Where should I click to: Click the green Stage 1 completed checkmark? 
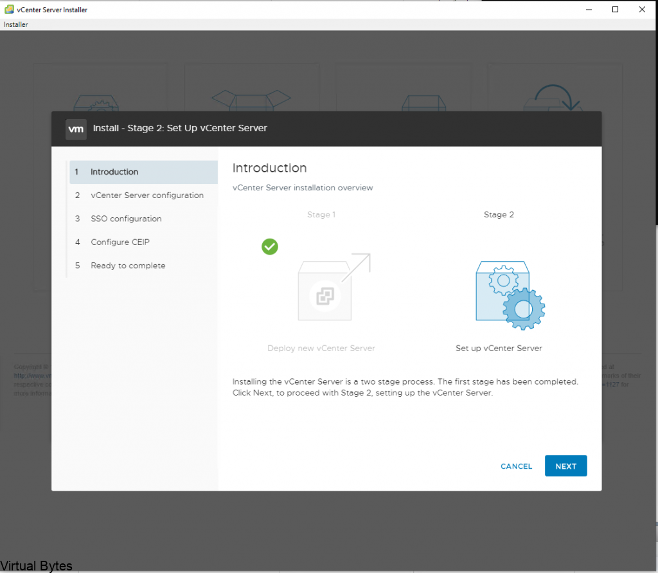click(x=270, y=246)
